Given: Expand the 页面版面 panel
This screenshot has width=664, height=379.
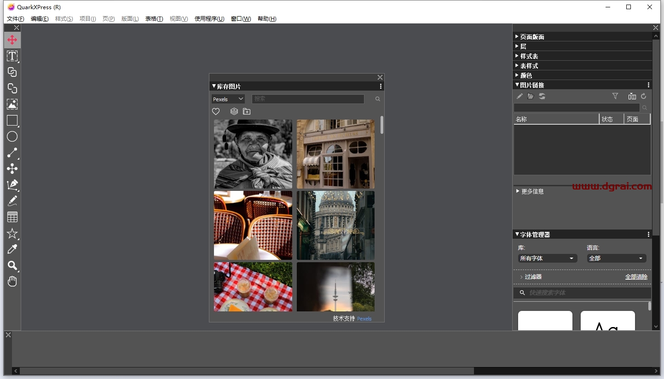Looking at the screenshot, I should [532, 37].
